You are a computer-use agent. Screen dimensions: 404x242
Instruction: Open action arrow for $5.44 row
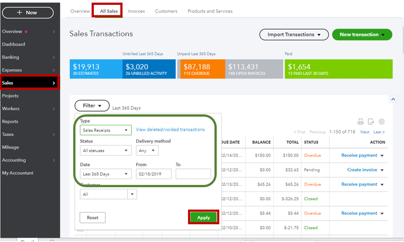[382, 213]
